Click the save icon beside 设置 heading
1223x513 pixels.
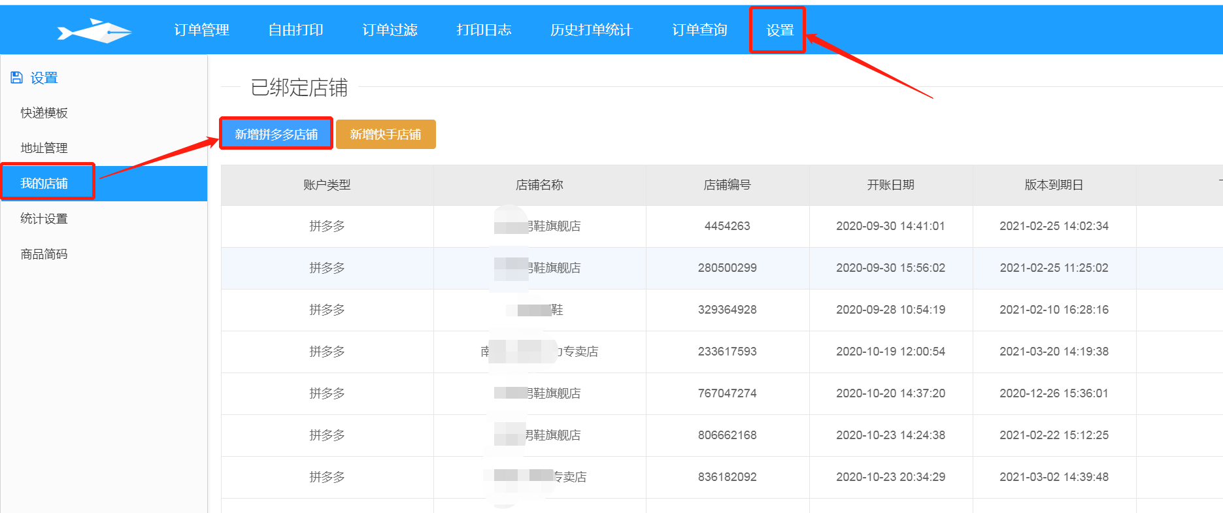point(17,78)
